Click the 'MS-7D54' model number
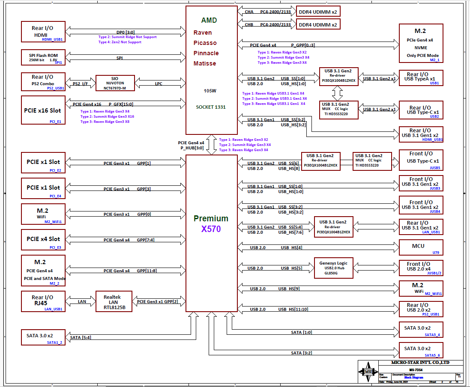 [416, 369]
